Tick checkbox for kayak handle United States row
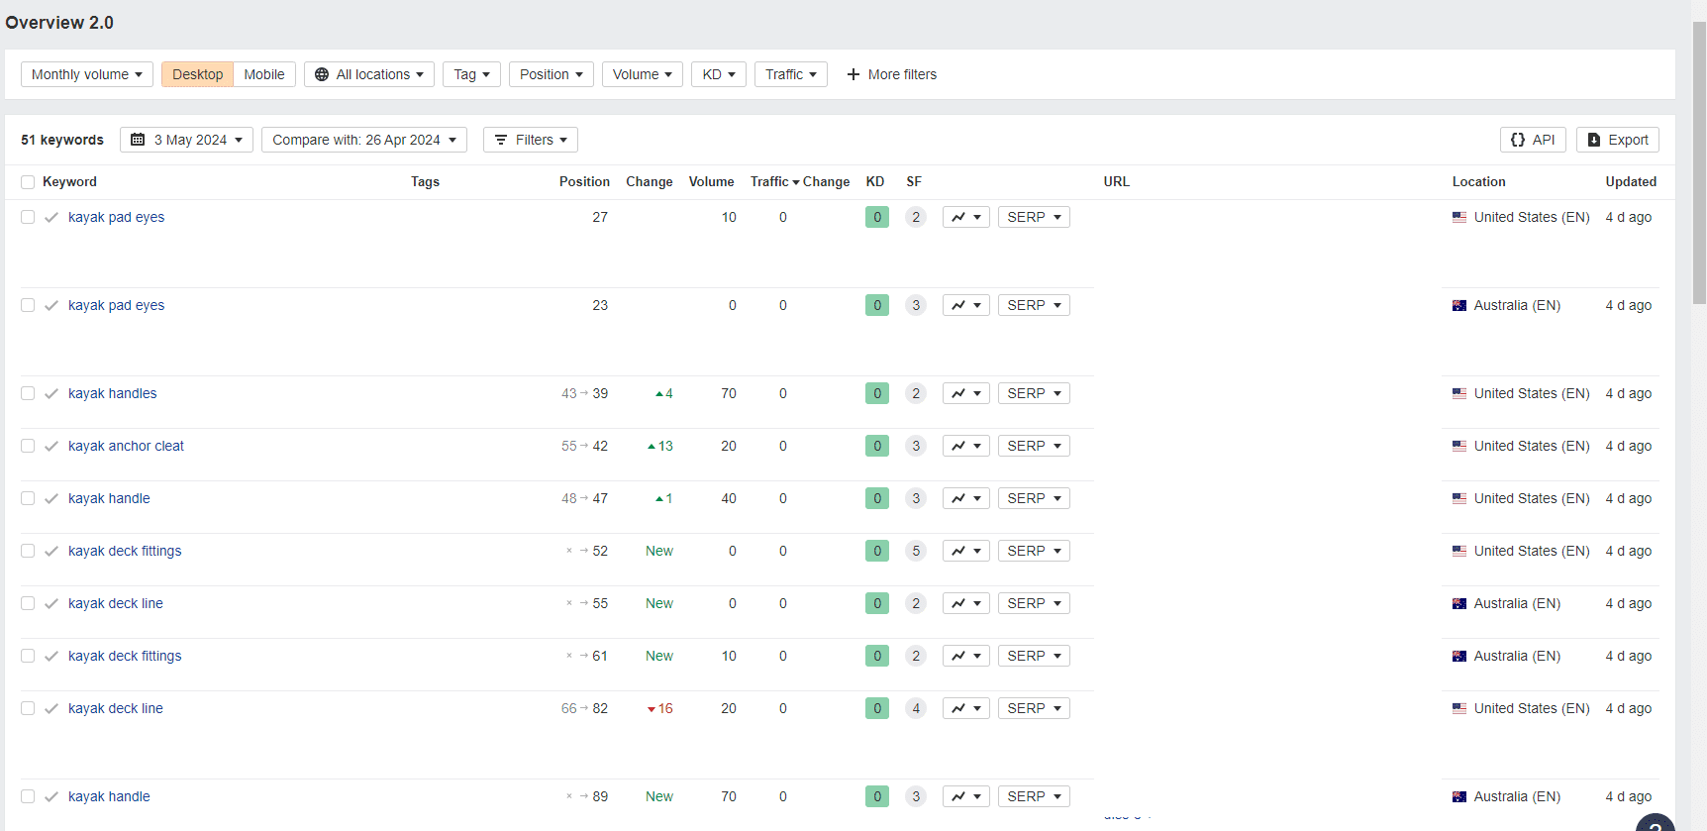Viewport: 1707px width, 831px height. (x=28, y=498)
